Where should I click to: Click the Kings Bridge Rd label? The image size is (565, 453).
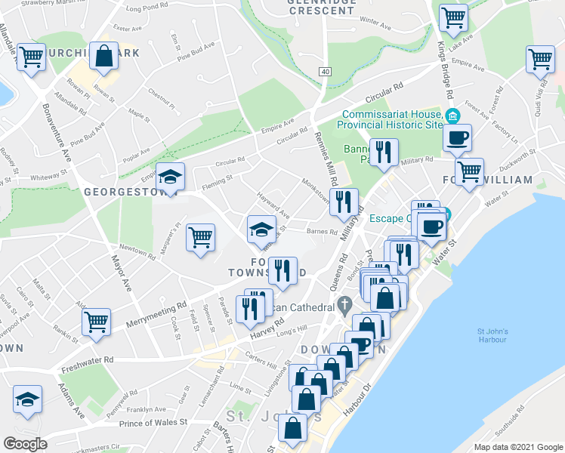tap(445, 70)
